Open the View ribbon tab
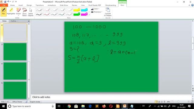The width and height of the screenshot is (194, 109). (83, 5)
